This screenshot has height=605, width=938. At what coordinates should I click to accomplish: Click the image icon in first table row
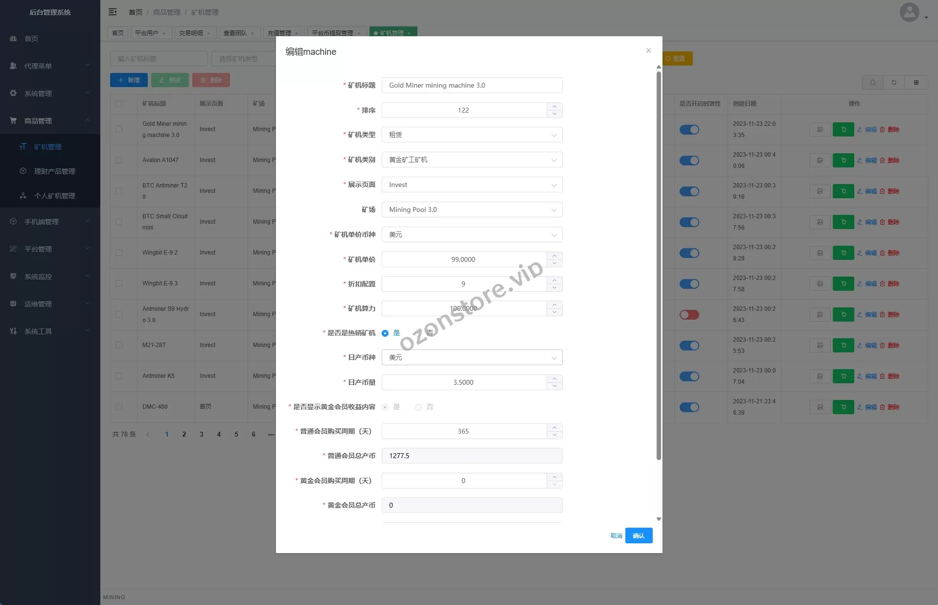tap(820, 130)
